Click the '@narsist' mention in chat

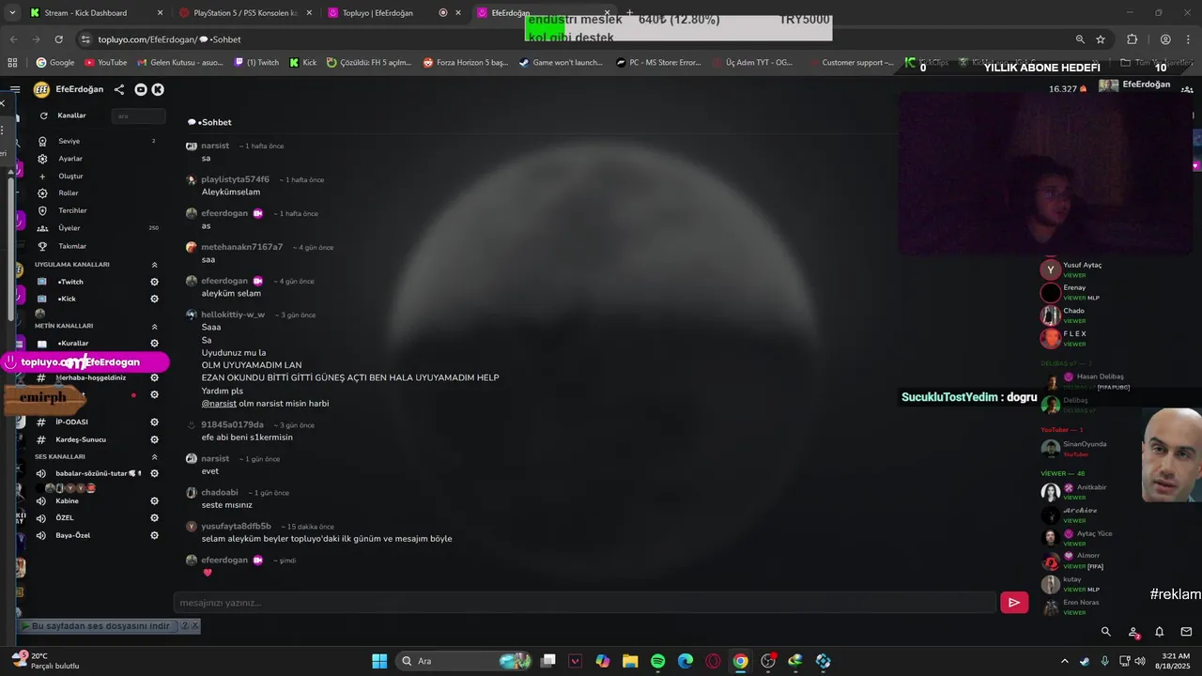(x=219, y=404)
